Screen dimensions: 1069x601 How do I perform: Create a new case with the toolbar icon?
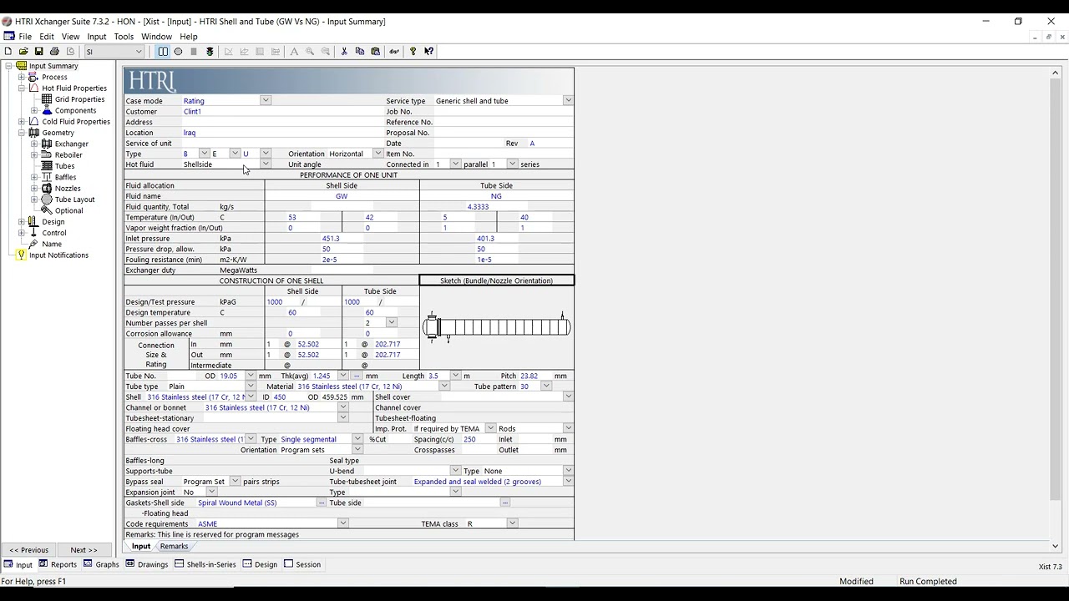click(8, 52)
